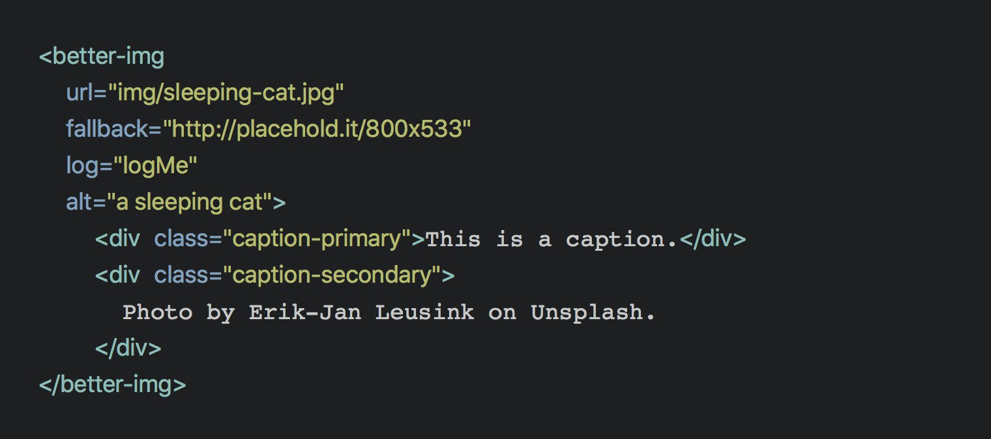Click the "a sleeping cat" alt value
Screen dimensions: 991x439
(x=193, y=203)
